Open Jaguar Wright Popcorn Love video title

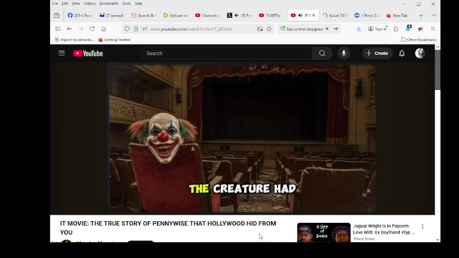383,229
